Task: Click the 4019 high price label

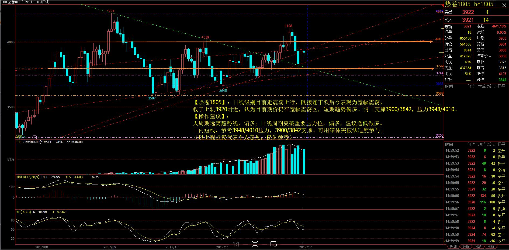Action: click(205, 37)
